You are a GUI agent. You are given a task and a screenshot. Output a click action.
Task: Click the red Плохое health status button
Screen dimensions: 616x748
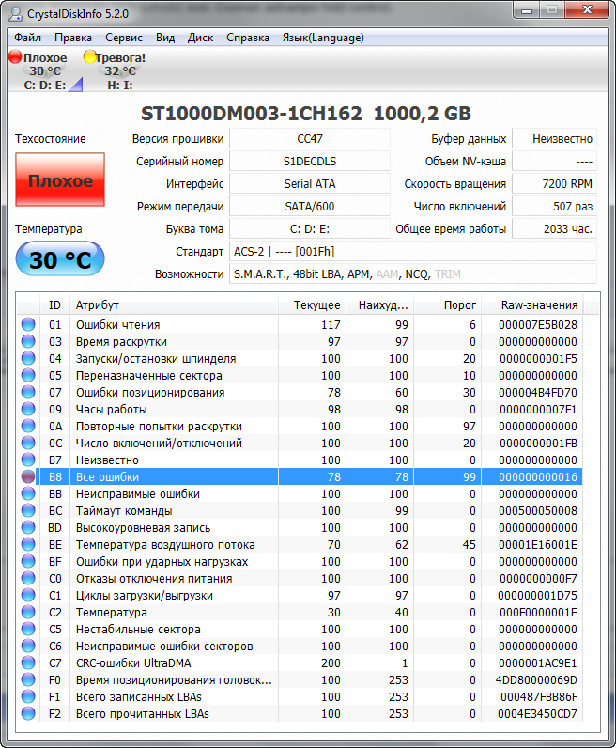(x=60, y=179)
